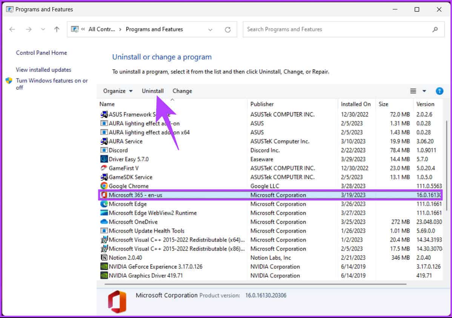The height and width of the screenshot is (318, 452).
Task: Click Google LLC publisher cell
Action: [x=264, y=186]
